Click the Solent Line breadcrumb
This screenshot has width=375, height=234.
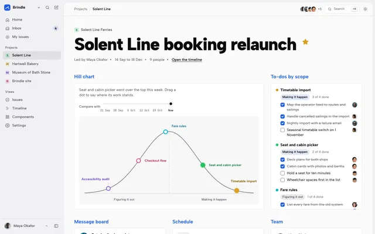(x=101, y=9)
